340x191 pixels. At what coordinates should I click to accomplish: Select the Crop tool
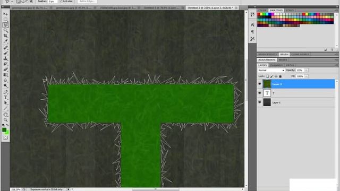click(5, 36)
